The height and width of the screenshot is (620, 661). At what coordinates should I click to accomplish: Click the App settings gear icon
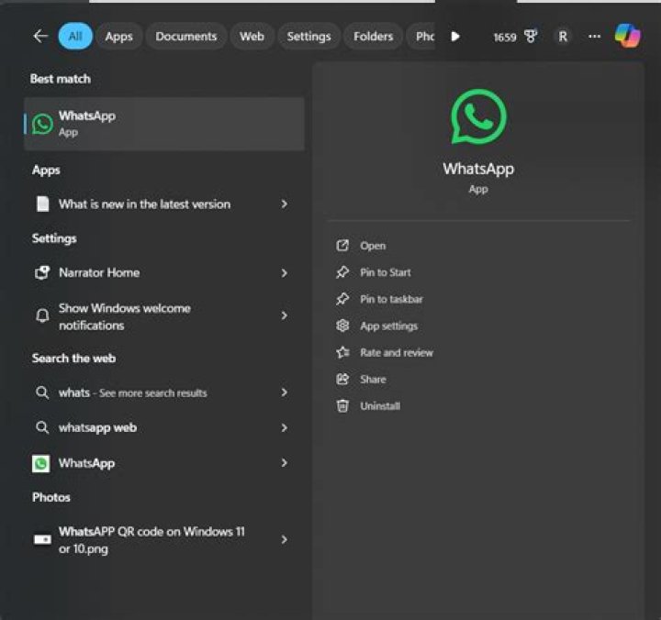pyautogui.click(x=342, y=326)
